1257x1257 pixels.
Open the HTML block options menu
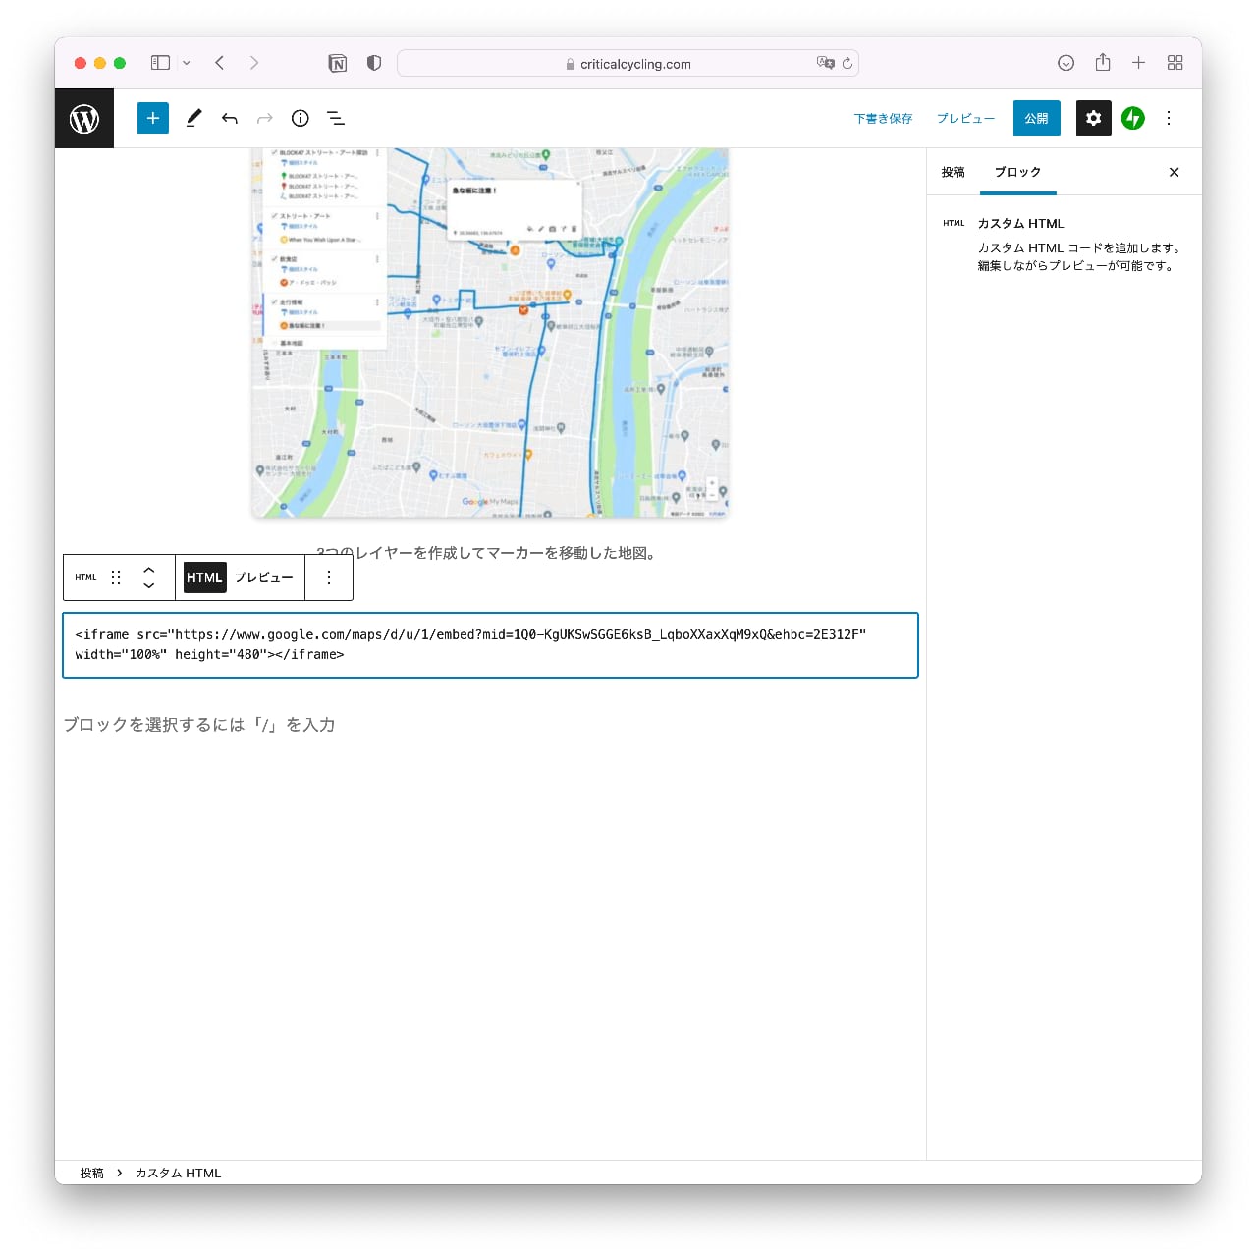(329, 577)
